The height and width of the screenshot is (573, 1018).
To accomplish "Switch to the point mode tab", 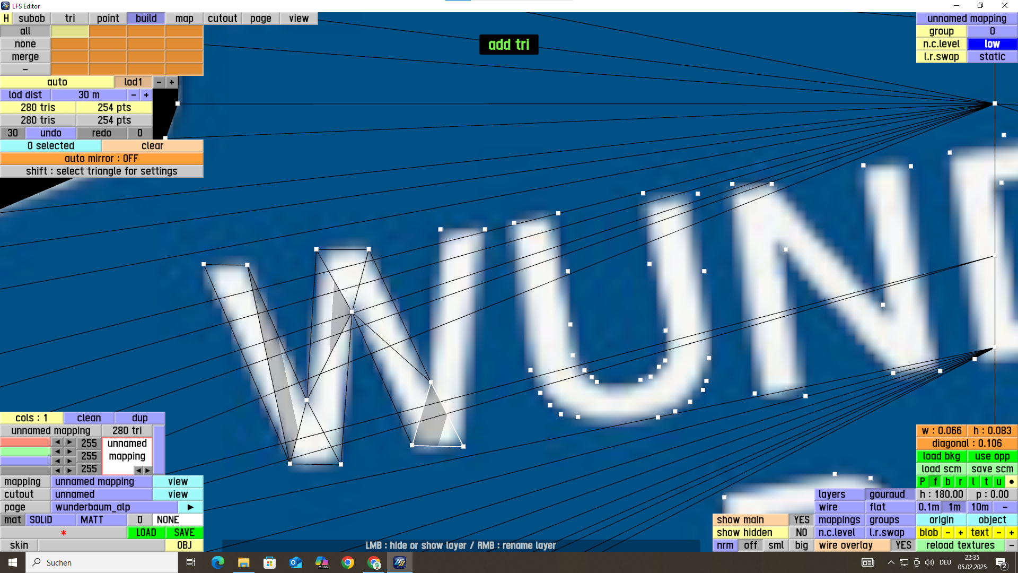I will pyautogui.click(x=108, y=19).
